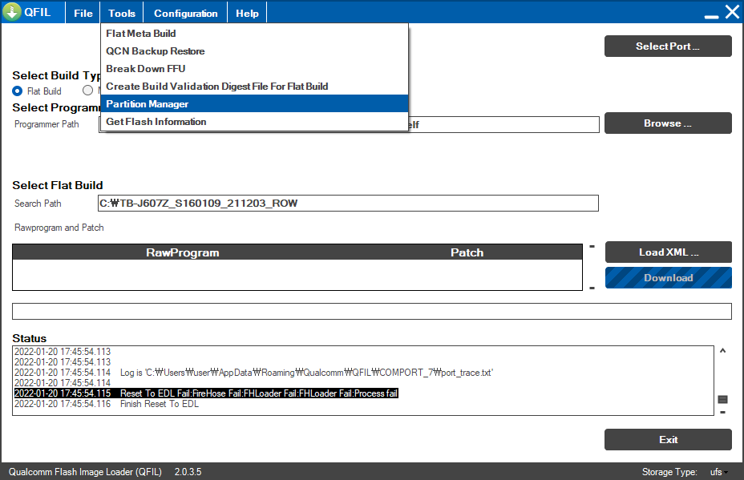Screen dimensions: 744x480
Task: Click Browse button for programmer path
Action: tap(668, 123)
